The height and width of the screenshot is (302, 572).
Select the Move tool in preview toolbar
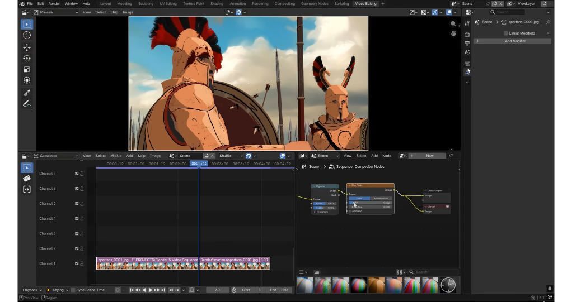pos(26,47)
